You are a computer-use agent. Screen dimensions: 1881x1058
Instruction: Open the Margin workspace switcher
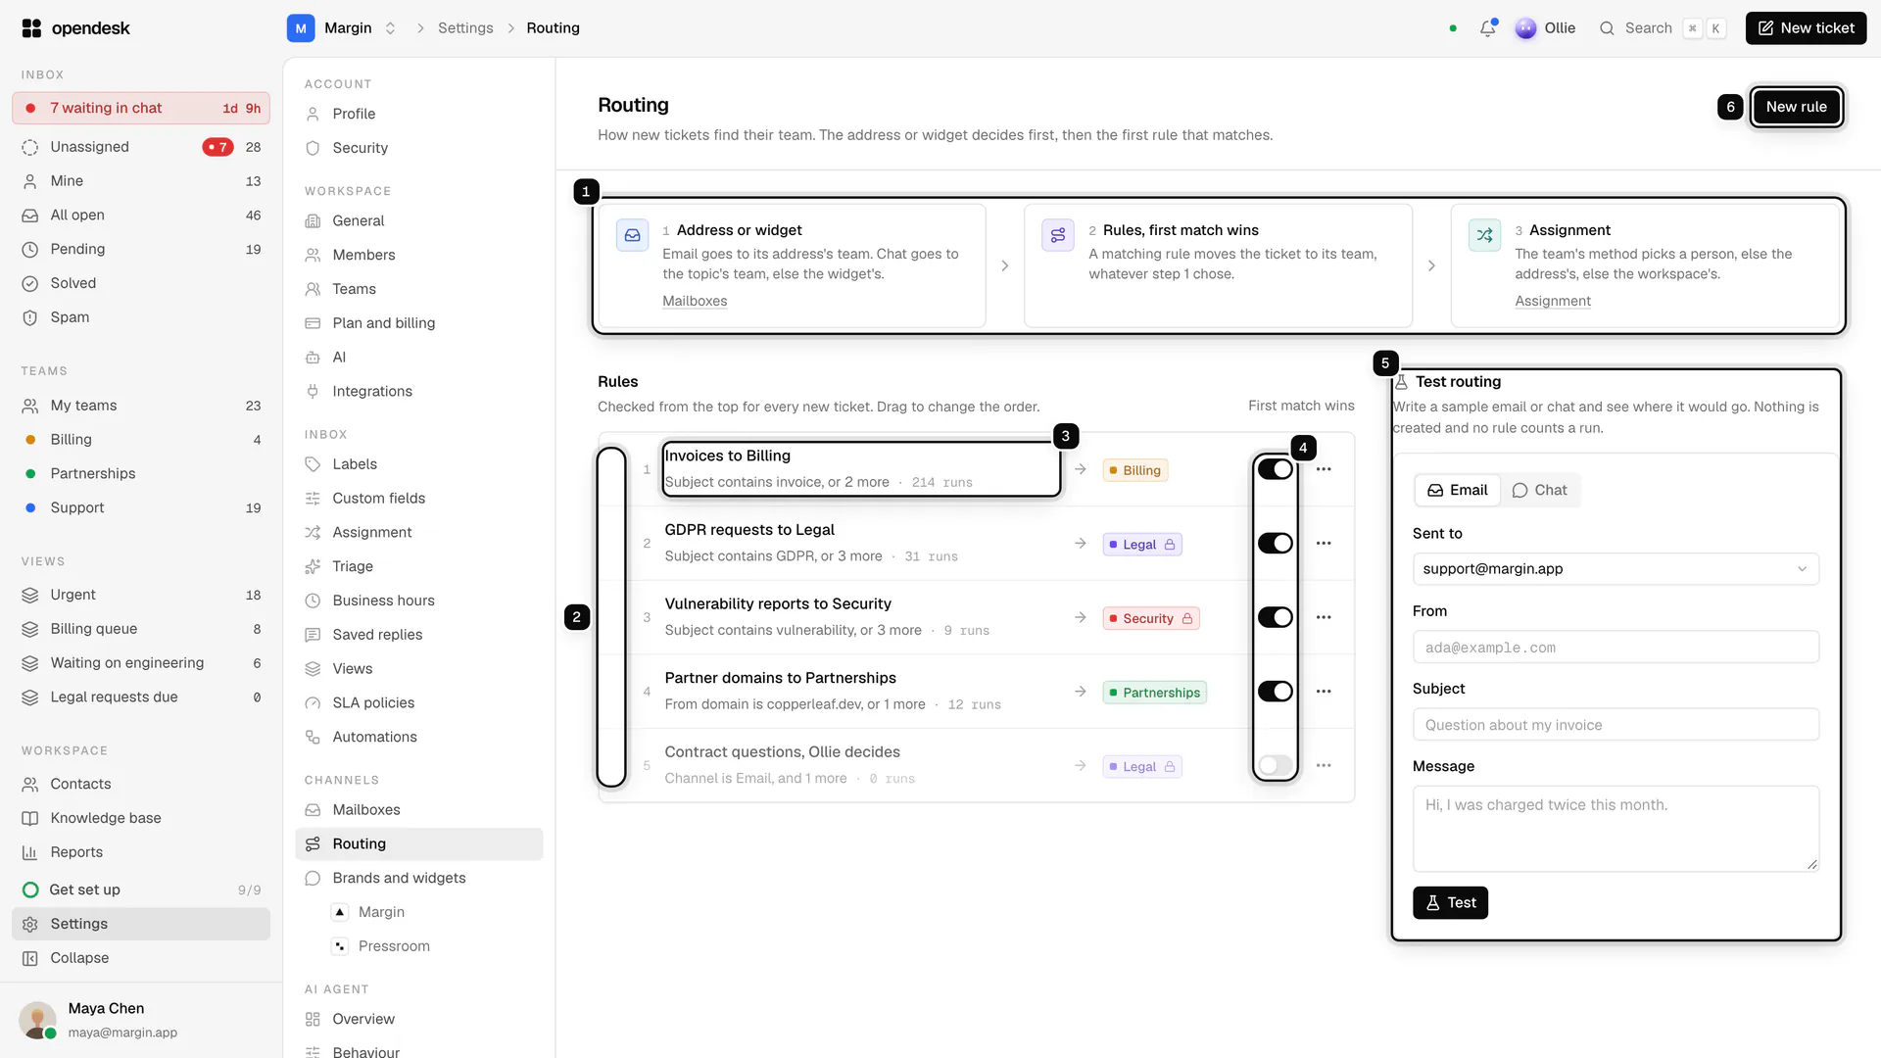pos(343,28)
